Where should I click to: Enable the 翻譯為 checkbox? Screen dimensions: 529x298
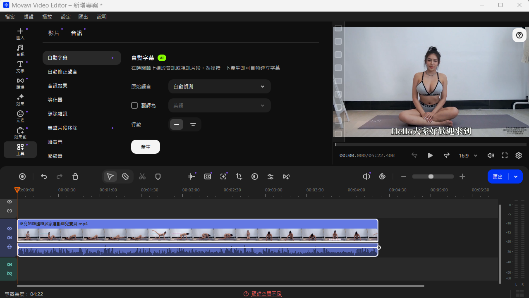134,105
